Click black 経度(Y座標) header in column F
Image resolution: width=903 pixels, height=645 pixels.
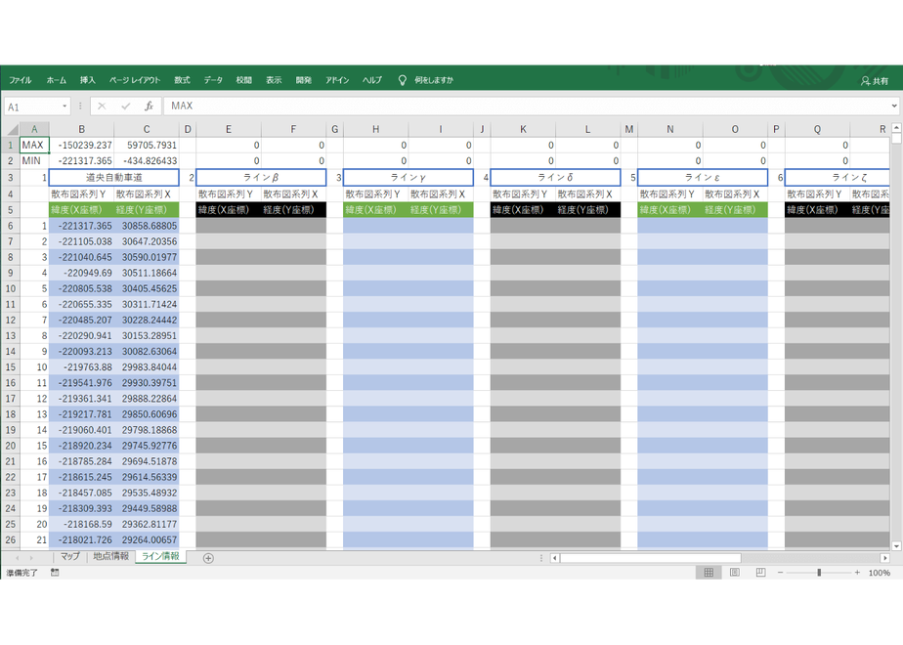(x=293, y=209)
